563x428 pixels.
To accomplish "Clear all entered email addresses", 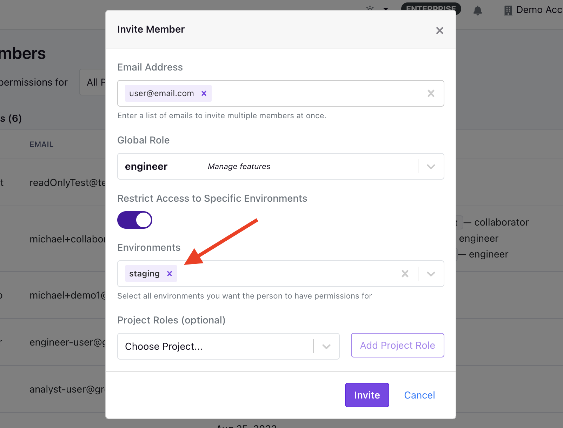I will coord(431,93).
